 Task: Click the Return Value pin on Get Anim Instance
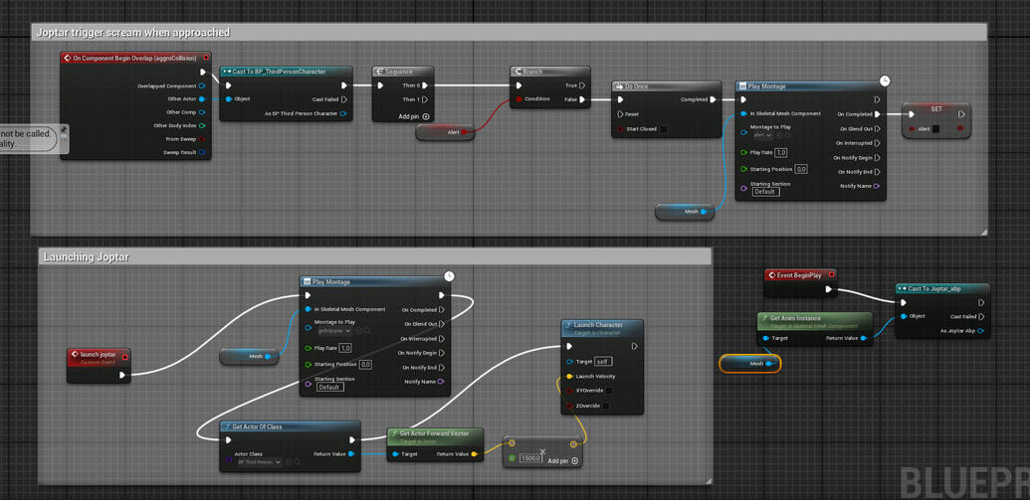coord(864,338)
